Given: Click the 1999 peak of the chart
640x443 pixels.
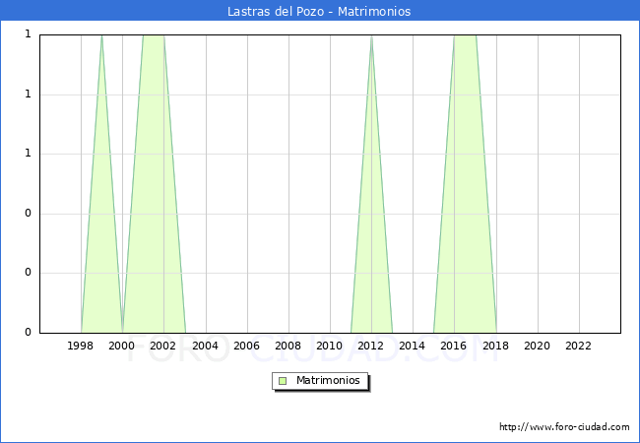Looking at the screenshot, I should click(x=101, y=37).
